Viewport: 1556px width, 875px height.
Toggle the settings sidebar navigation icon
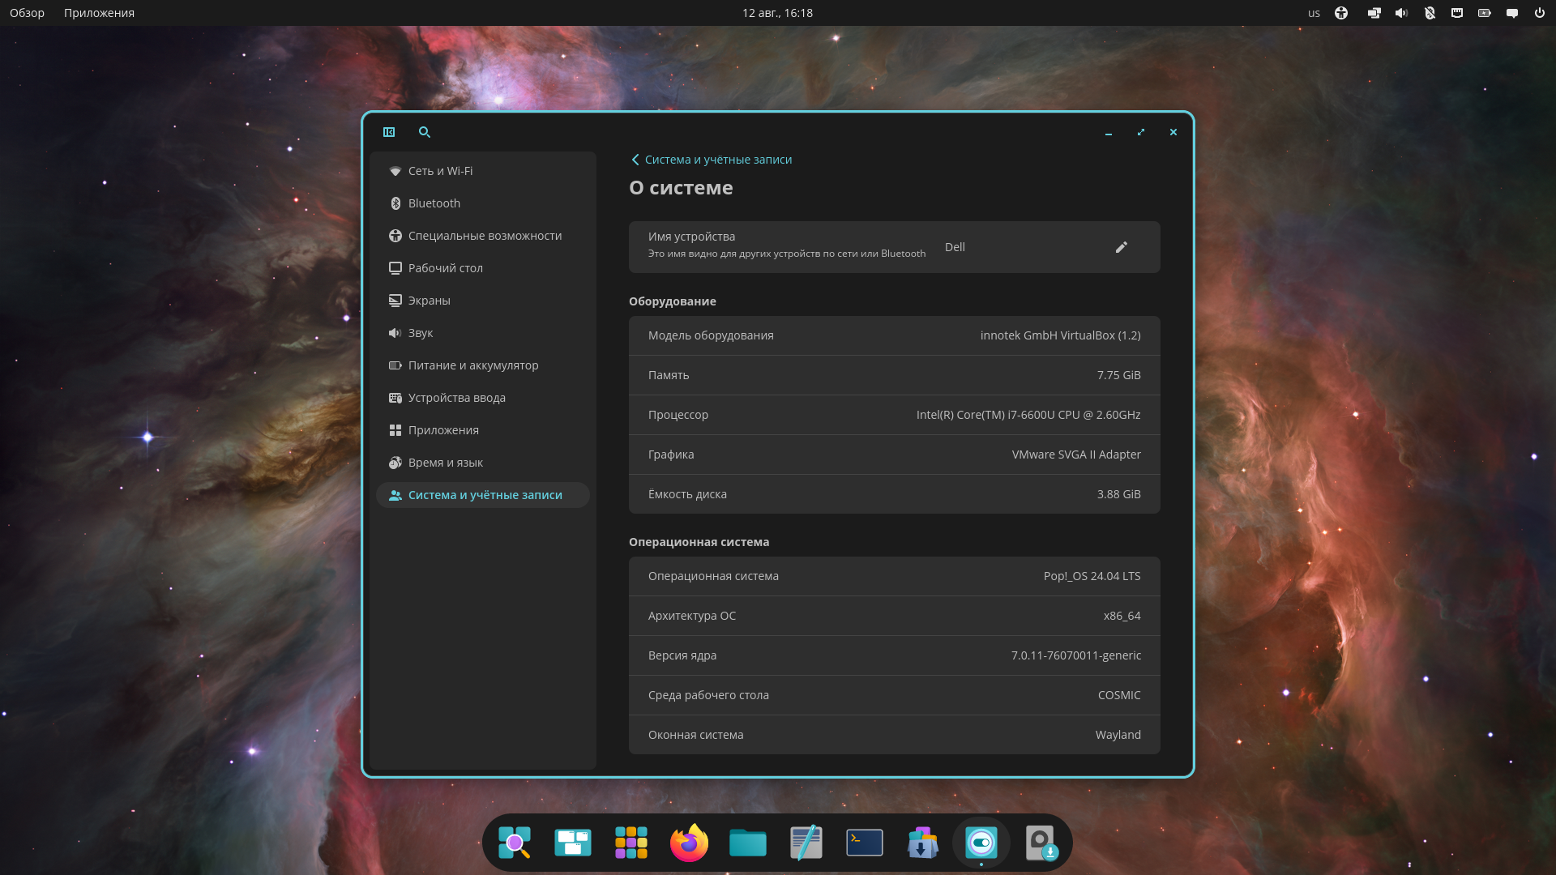click(x=389, y=132)
